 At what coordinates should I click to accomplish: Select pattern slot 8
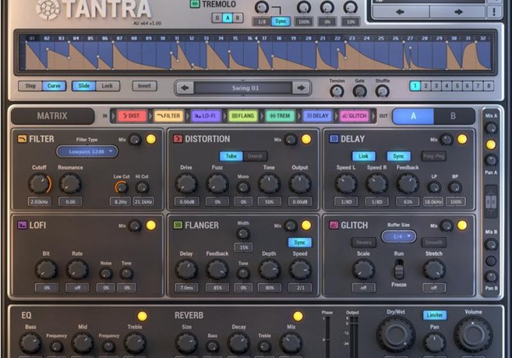coord(488,86)
